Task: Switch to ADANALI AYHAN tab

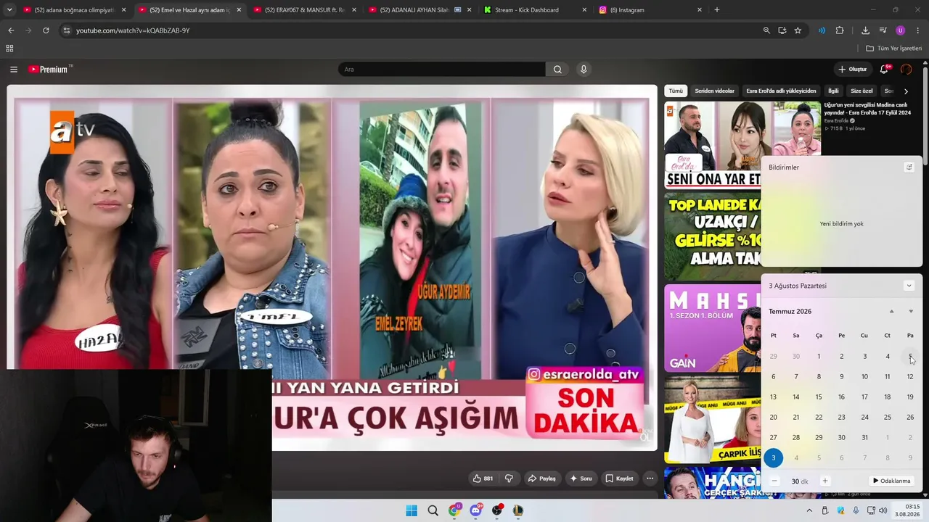Action: coord(420,10)
